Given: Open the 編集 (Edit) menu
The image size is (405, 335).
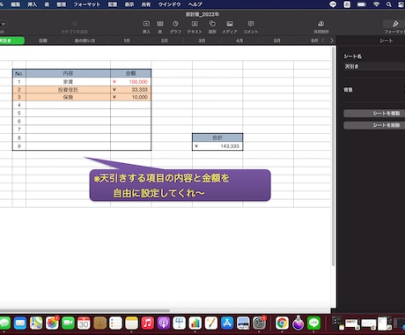Looking at the screenshot, I should 16,4.
